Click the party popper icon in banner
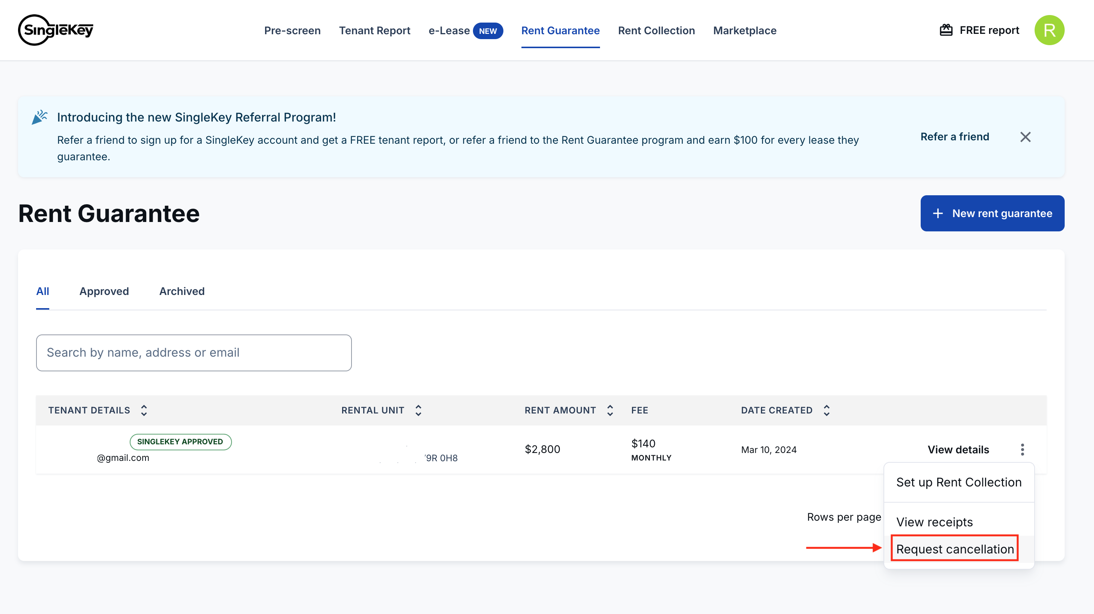 [39, 117]
